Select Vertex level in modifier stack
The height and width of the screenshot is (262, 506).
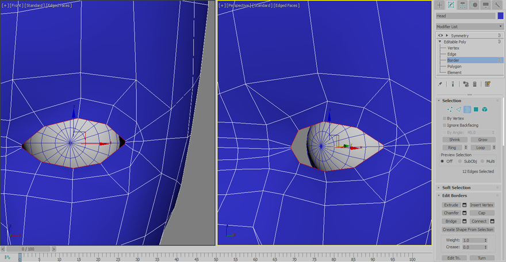pos(453,48)
